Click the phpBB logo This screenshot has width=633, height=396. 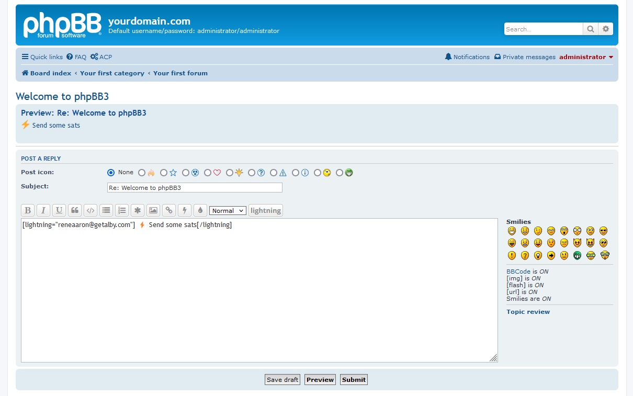(x=62, y=25)
